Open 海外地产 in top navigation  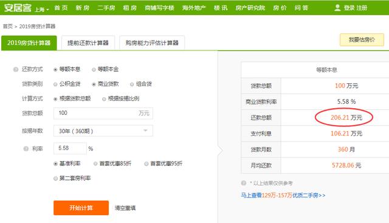tap(194, 8)
